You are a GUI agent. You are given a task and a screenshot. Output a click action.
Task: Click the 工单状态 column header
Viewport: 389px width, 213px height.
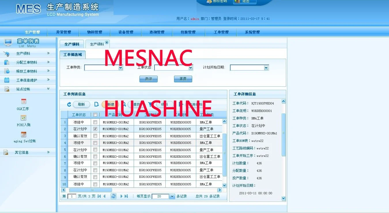[x=79, y=115]
